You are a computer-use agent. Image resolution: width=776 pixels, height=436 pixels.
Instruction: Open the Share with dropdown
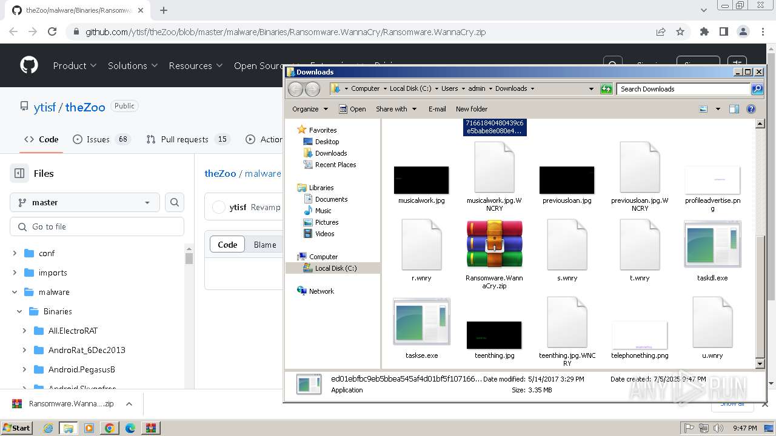[396, 109]
